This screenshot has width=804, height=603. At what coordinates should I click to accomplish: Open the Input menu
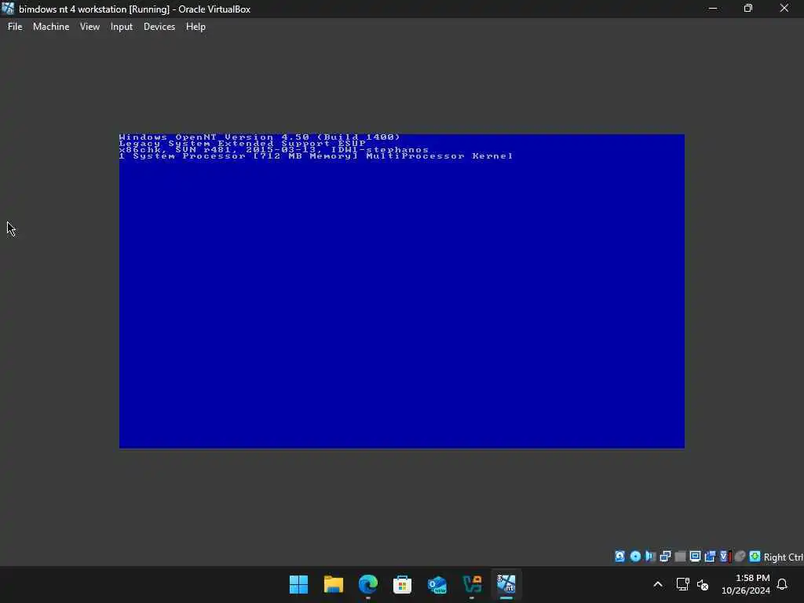122,27
